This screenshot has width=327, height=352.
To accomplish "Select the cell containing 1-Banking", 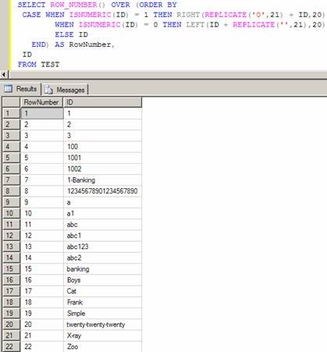I will [x=102, y=180].
